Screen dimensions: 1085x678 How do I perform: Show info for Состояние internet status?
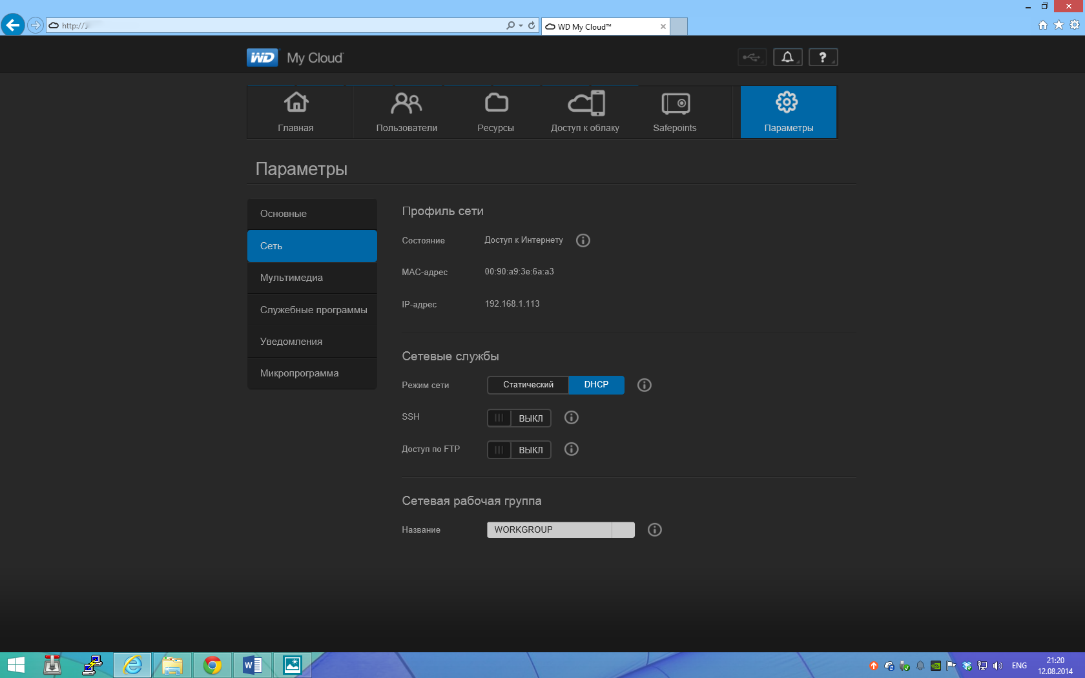coord(583,240)
